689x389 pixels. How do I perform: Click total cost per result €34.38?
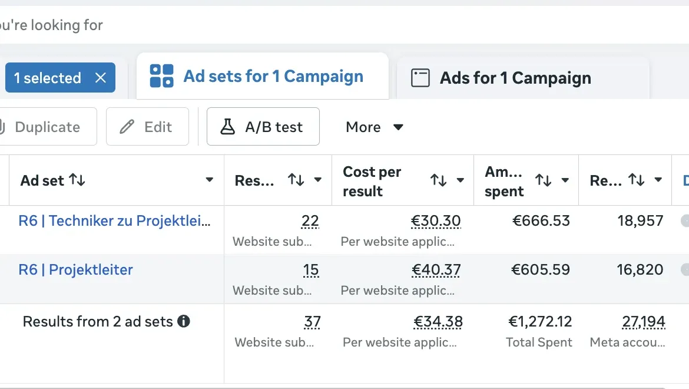coord(438,322)
